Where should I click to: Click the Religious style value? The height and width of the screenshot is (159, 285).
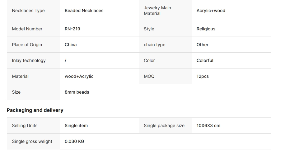click(x=206, y=29)
